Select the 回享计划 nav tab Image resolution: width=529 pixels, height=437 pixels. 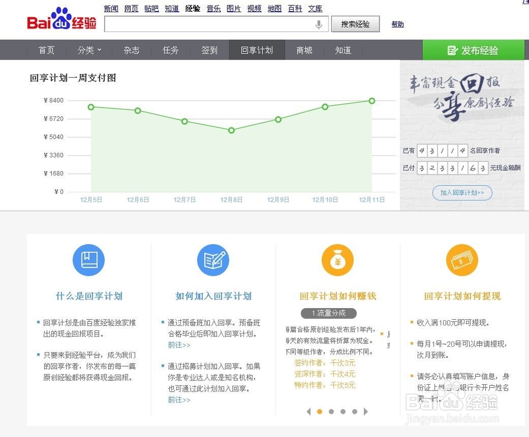pyautogui.click(x=257, y=50)
